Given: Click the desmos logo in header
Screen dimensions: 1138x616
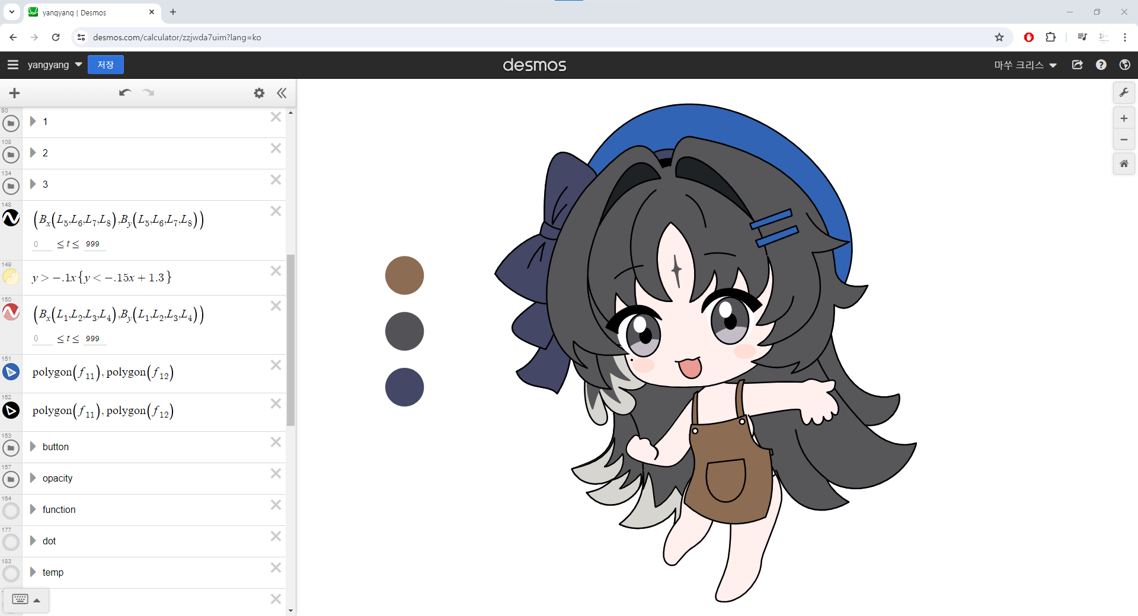Looking at the screenshot, I should point(535,65).
